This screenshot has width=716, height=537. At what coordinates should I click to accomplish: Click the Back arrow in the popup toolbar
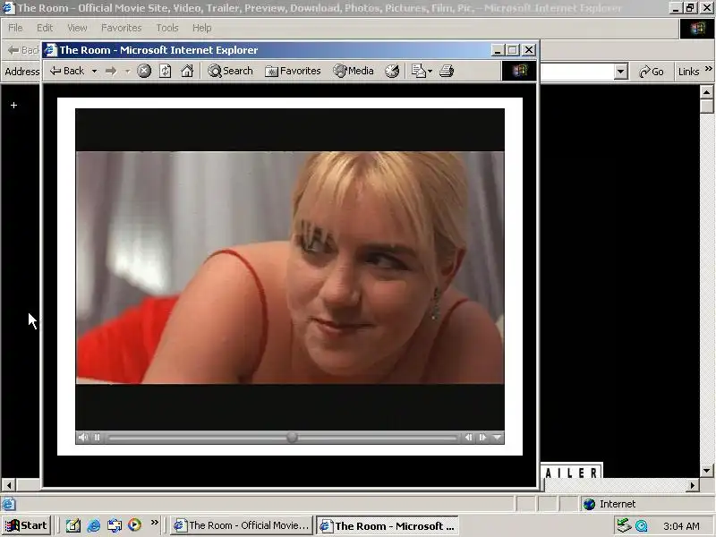click(x=66, y=71)
